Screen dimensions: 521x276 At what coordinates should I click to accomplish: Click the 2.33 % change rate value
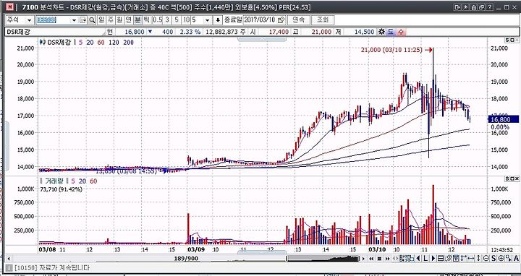[190, 32]
